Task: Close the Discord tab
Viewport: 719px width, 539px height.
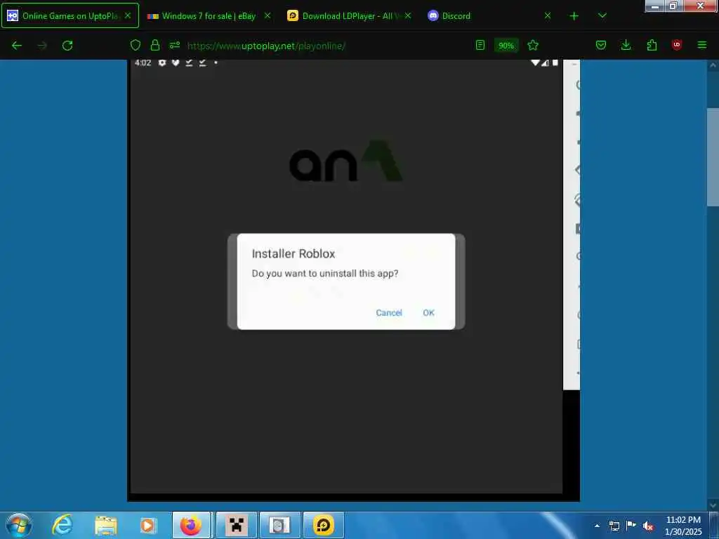Action: click(548, 15)
